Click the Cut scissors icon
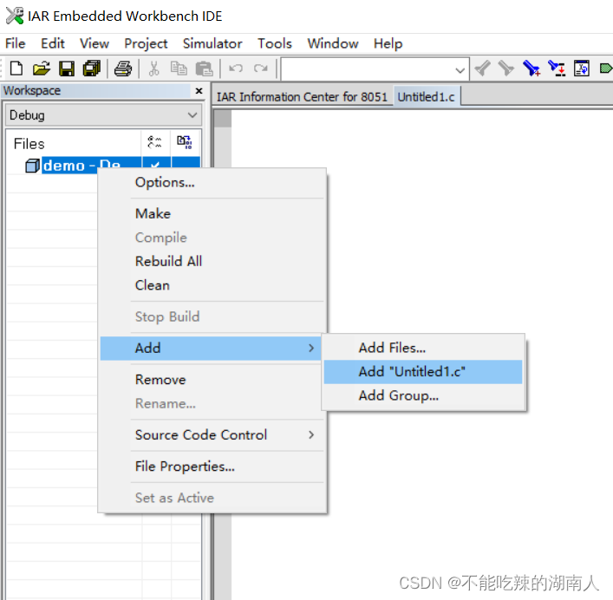This screenshot has height=600, width=613. (154, 68)
